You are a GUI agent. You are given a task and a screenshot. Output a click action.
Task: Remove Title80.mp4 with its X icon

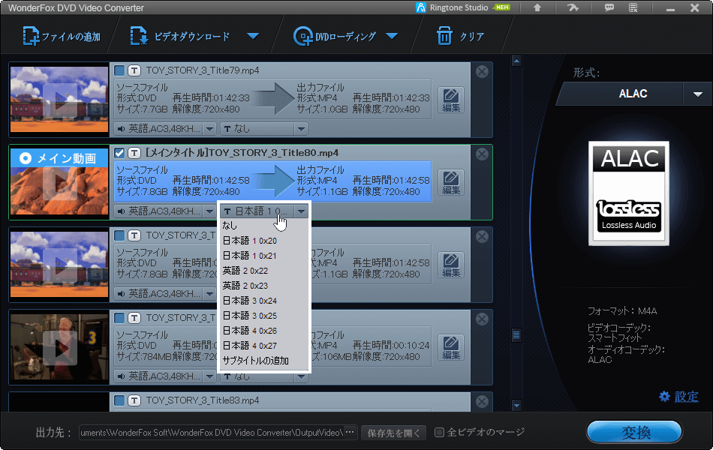482,154
